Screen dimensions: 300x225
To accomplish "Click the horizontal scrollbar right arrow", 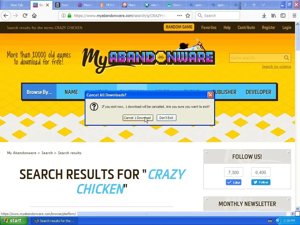I will point(292,214).
